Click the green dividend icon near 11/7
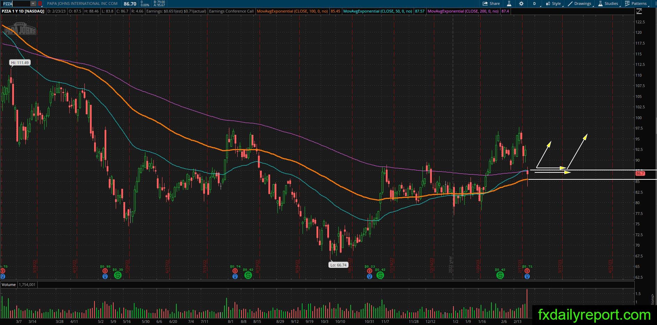The image size is (657, 325). coord(380,275)
